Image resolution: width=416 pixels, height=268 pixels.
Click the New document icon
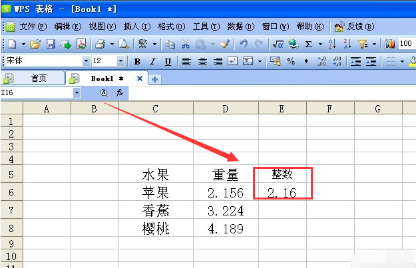point(12,44)
